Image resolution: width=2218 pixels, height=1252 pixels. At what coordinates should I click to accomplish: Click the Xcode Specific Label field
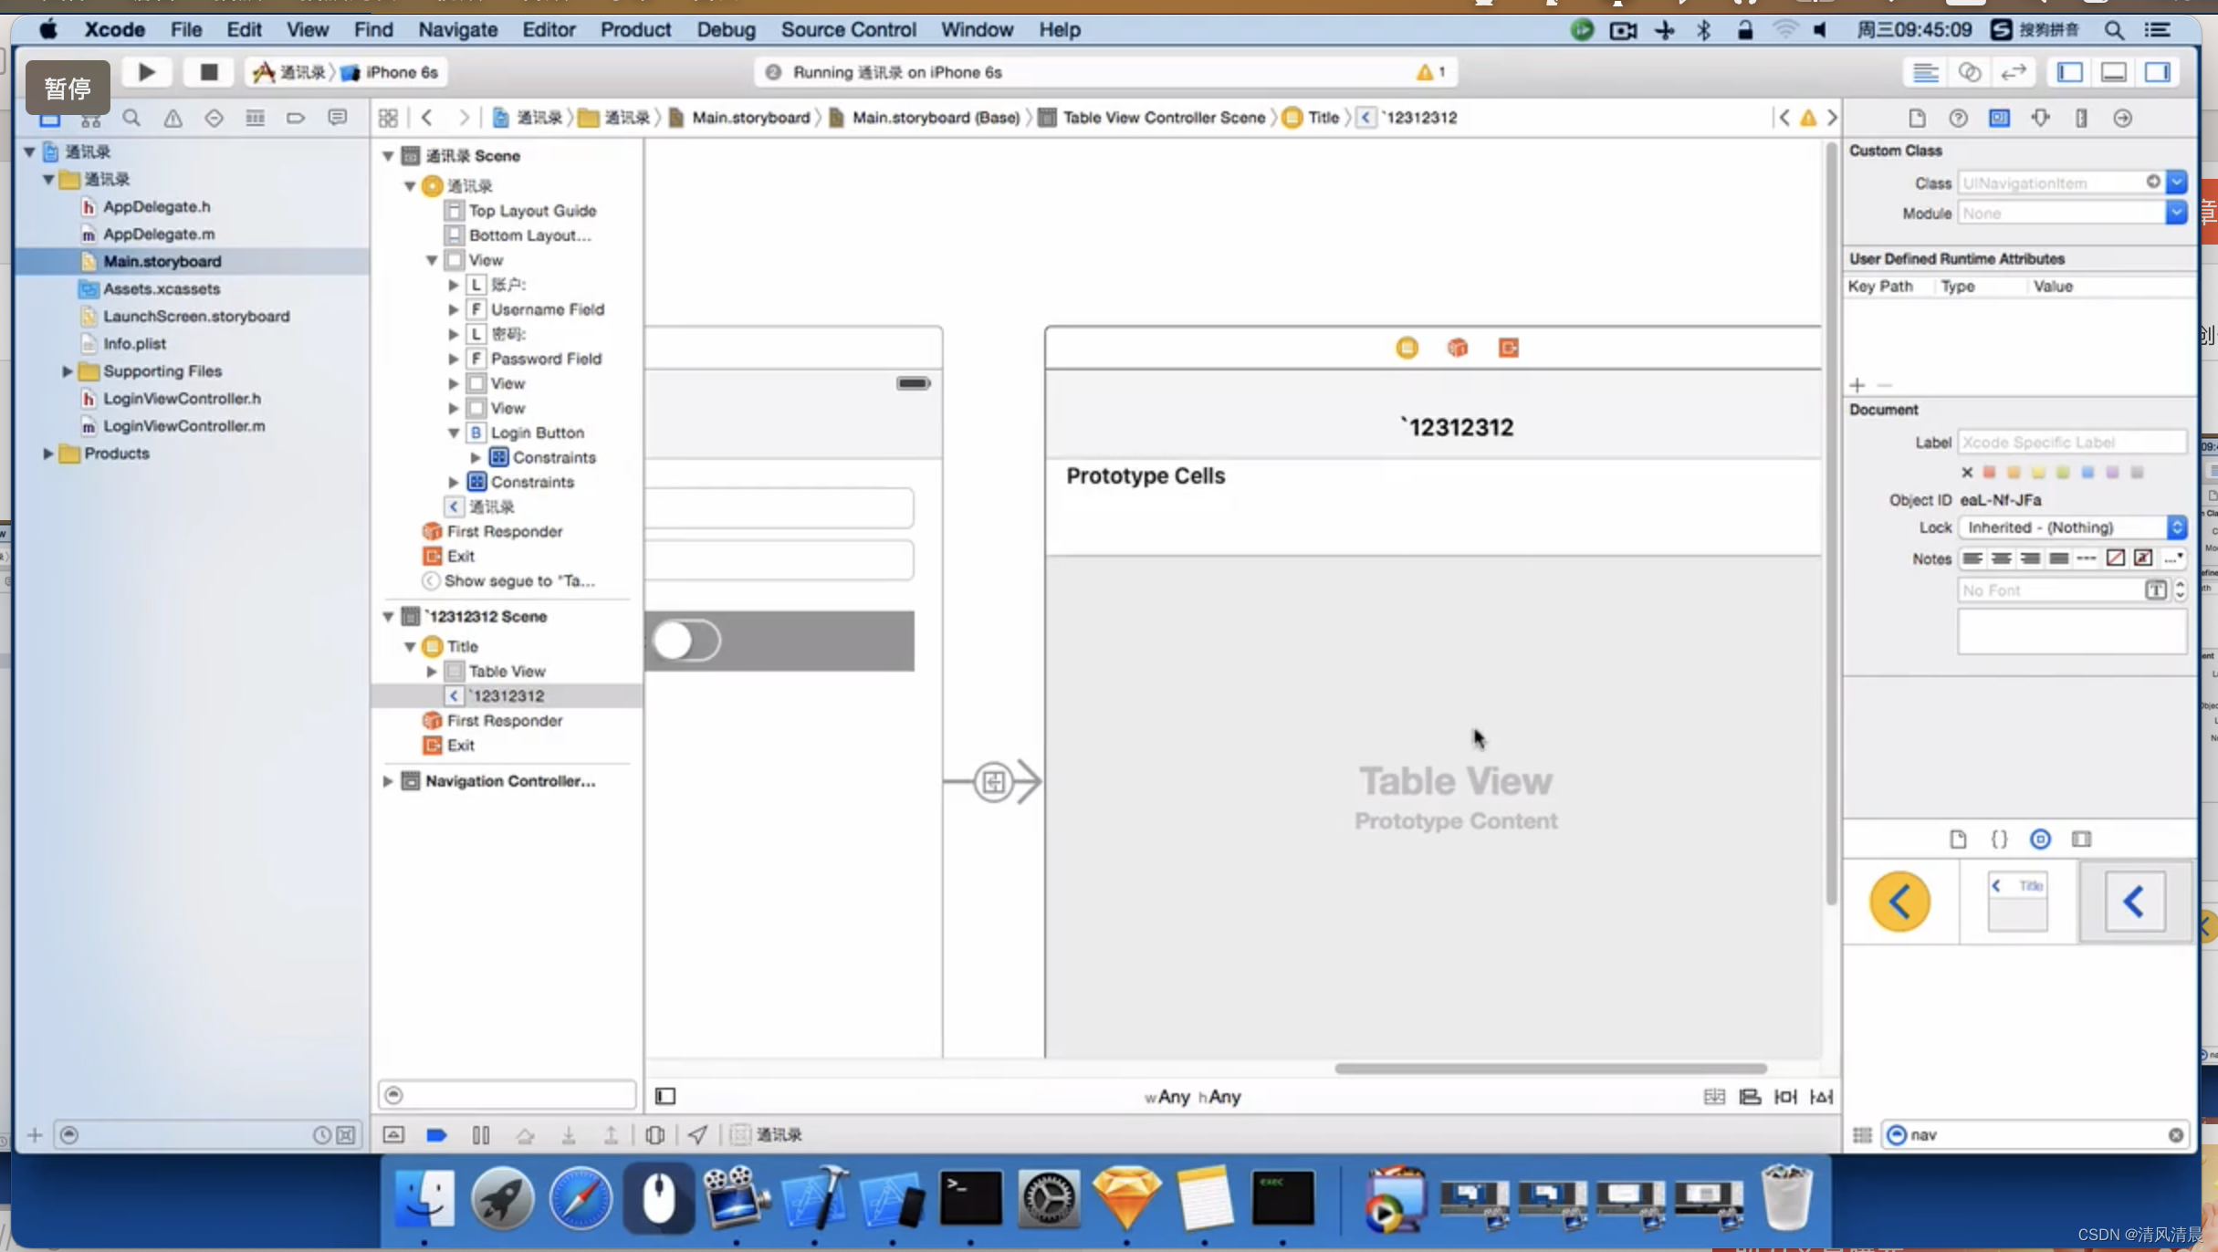tap(2072, 443)
